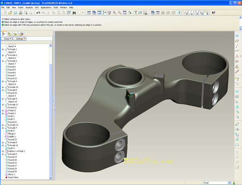Click the Undo arrow in toolbar

tap(38, 13)
